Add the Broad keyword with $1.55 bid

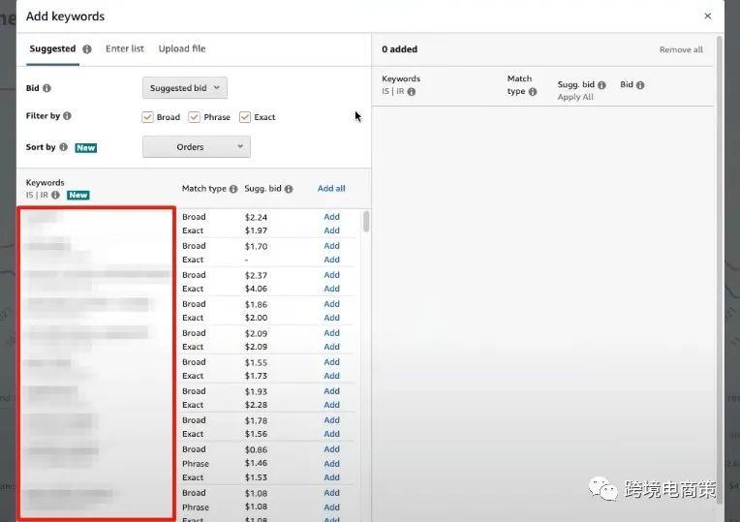(x=332, y=362)
